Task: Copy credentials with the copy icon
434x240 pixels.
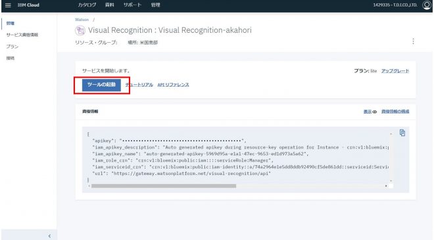Action: 402,133
